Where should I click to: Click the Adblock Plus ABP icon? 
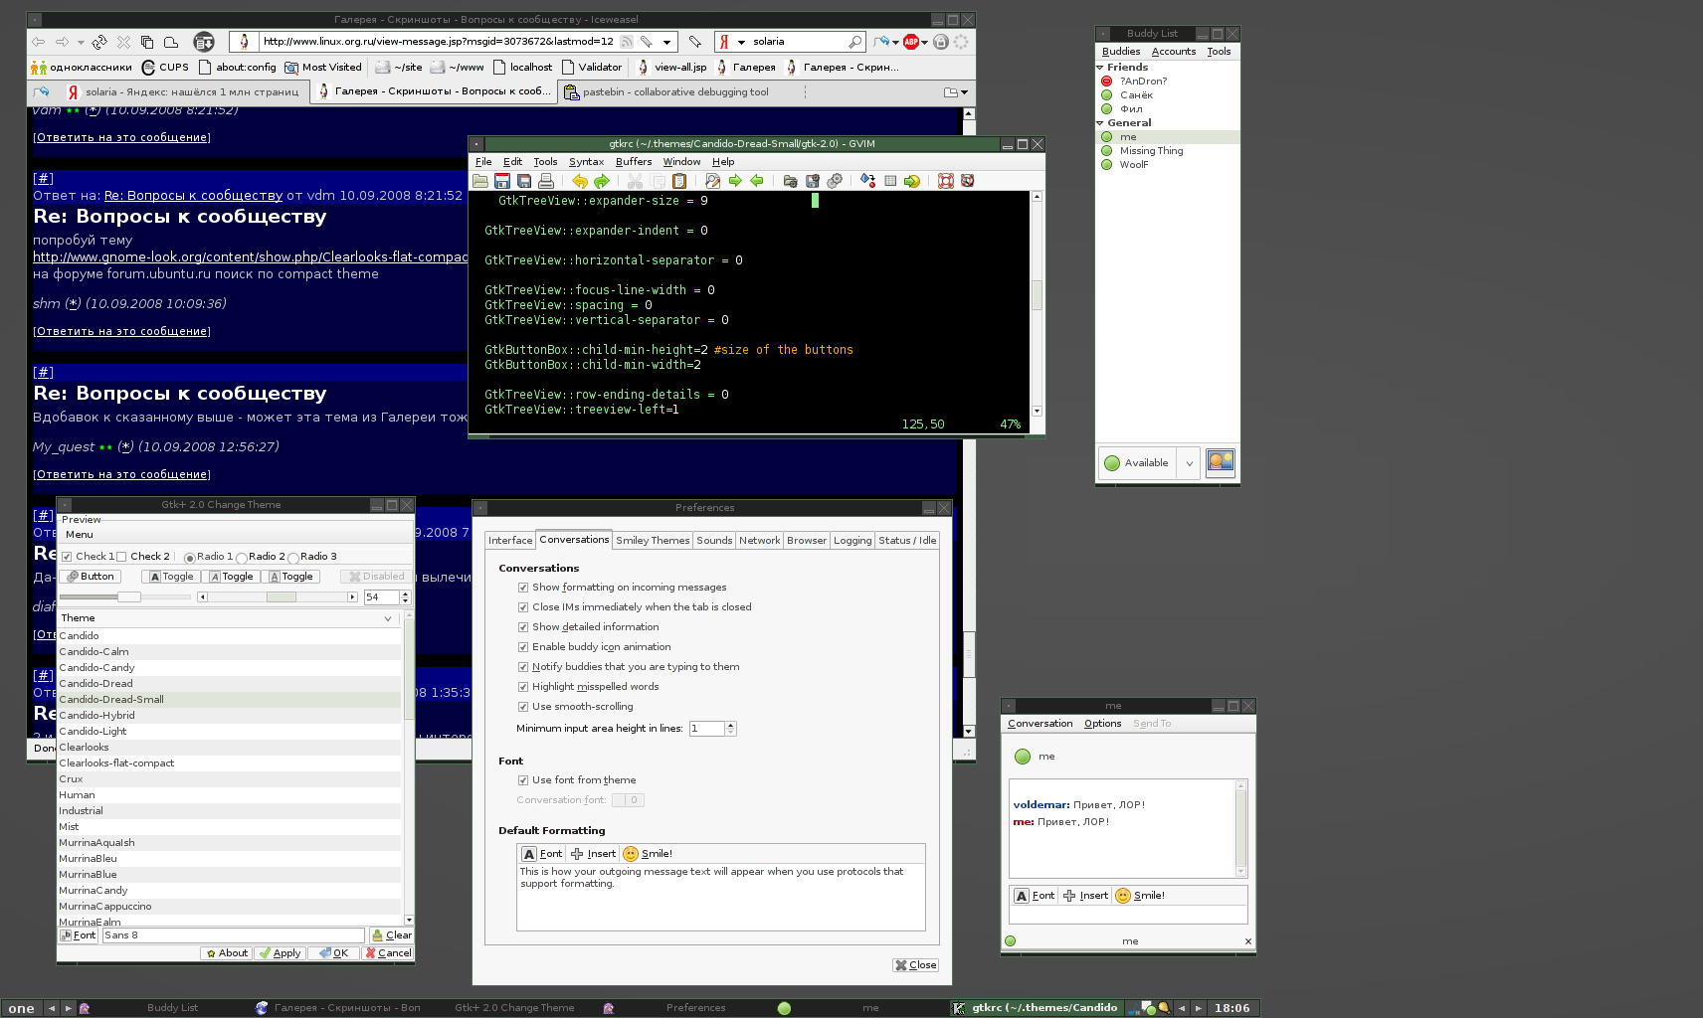click(x=911, y=42)
